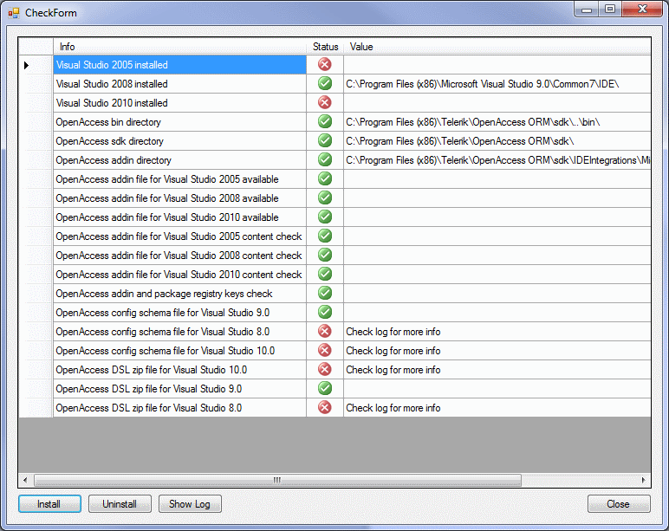Select 'Visual Studio 2008 content check' Info cell
Viewport: 669px width, 531px height.
click(x=179, y=255)
